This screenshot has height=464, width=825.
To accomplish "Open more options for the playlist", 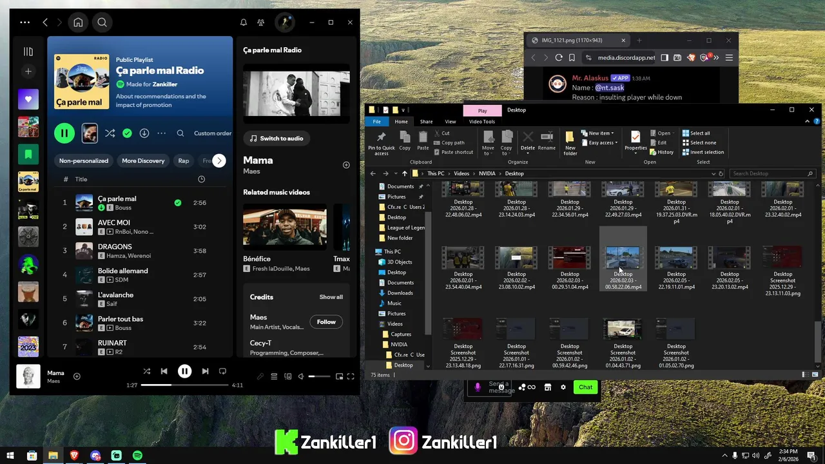I will 162,133.
